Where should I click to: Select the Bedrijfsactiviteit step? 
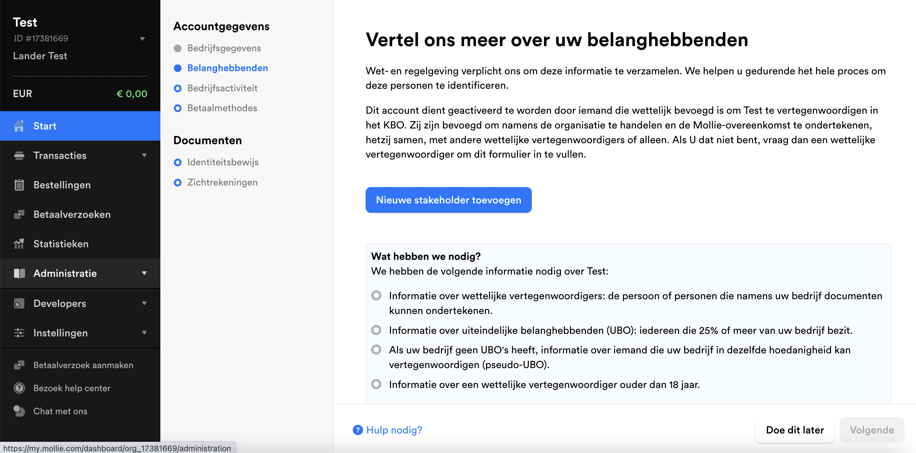coord(222,88)
